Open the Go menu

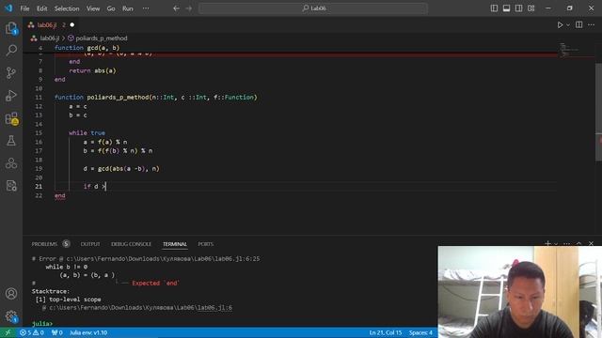(111, 8)
